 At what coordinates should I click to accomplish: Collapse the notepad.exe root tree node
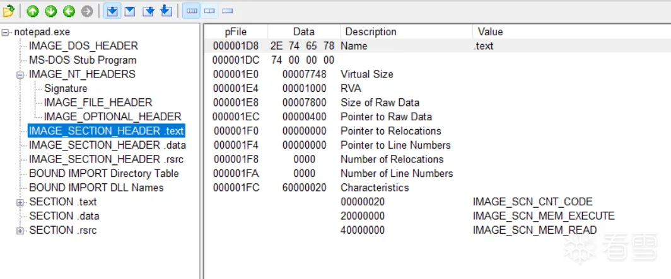pos(6,32)
